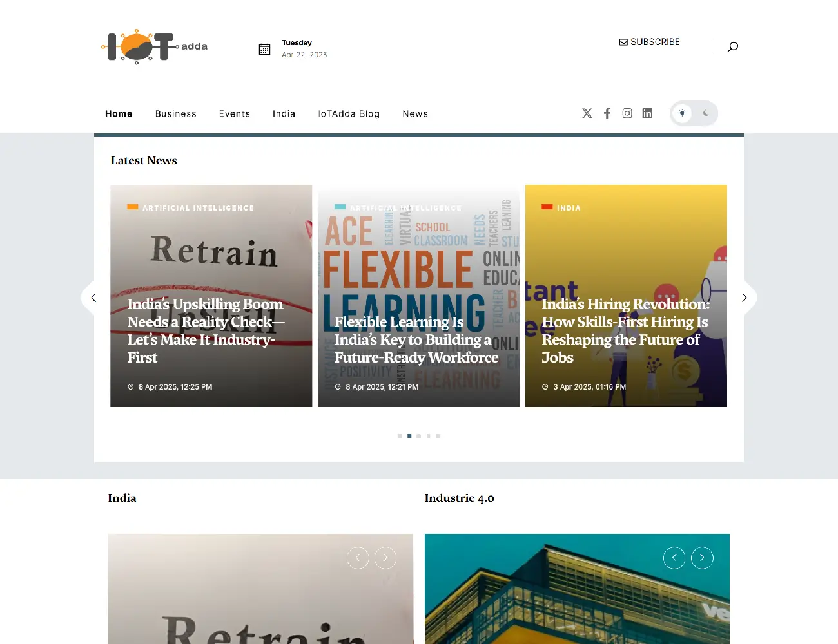This screenshot has height=644, width=838.
Task: Select first Latest News carousel dot
Action: click(400, 436)
